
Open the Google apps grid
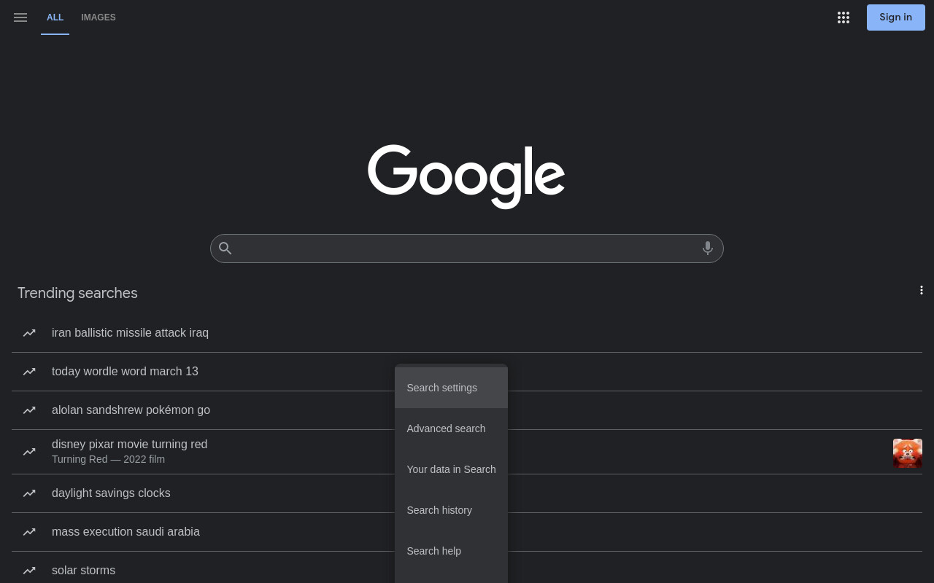click(x=844, y=17)
